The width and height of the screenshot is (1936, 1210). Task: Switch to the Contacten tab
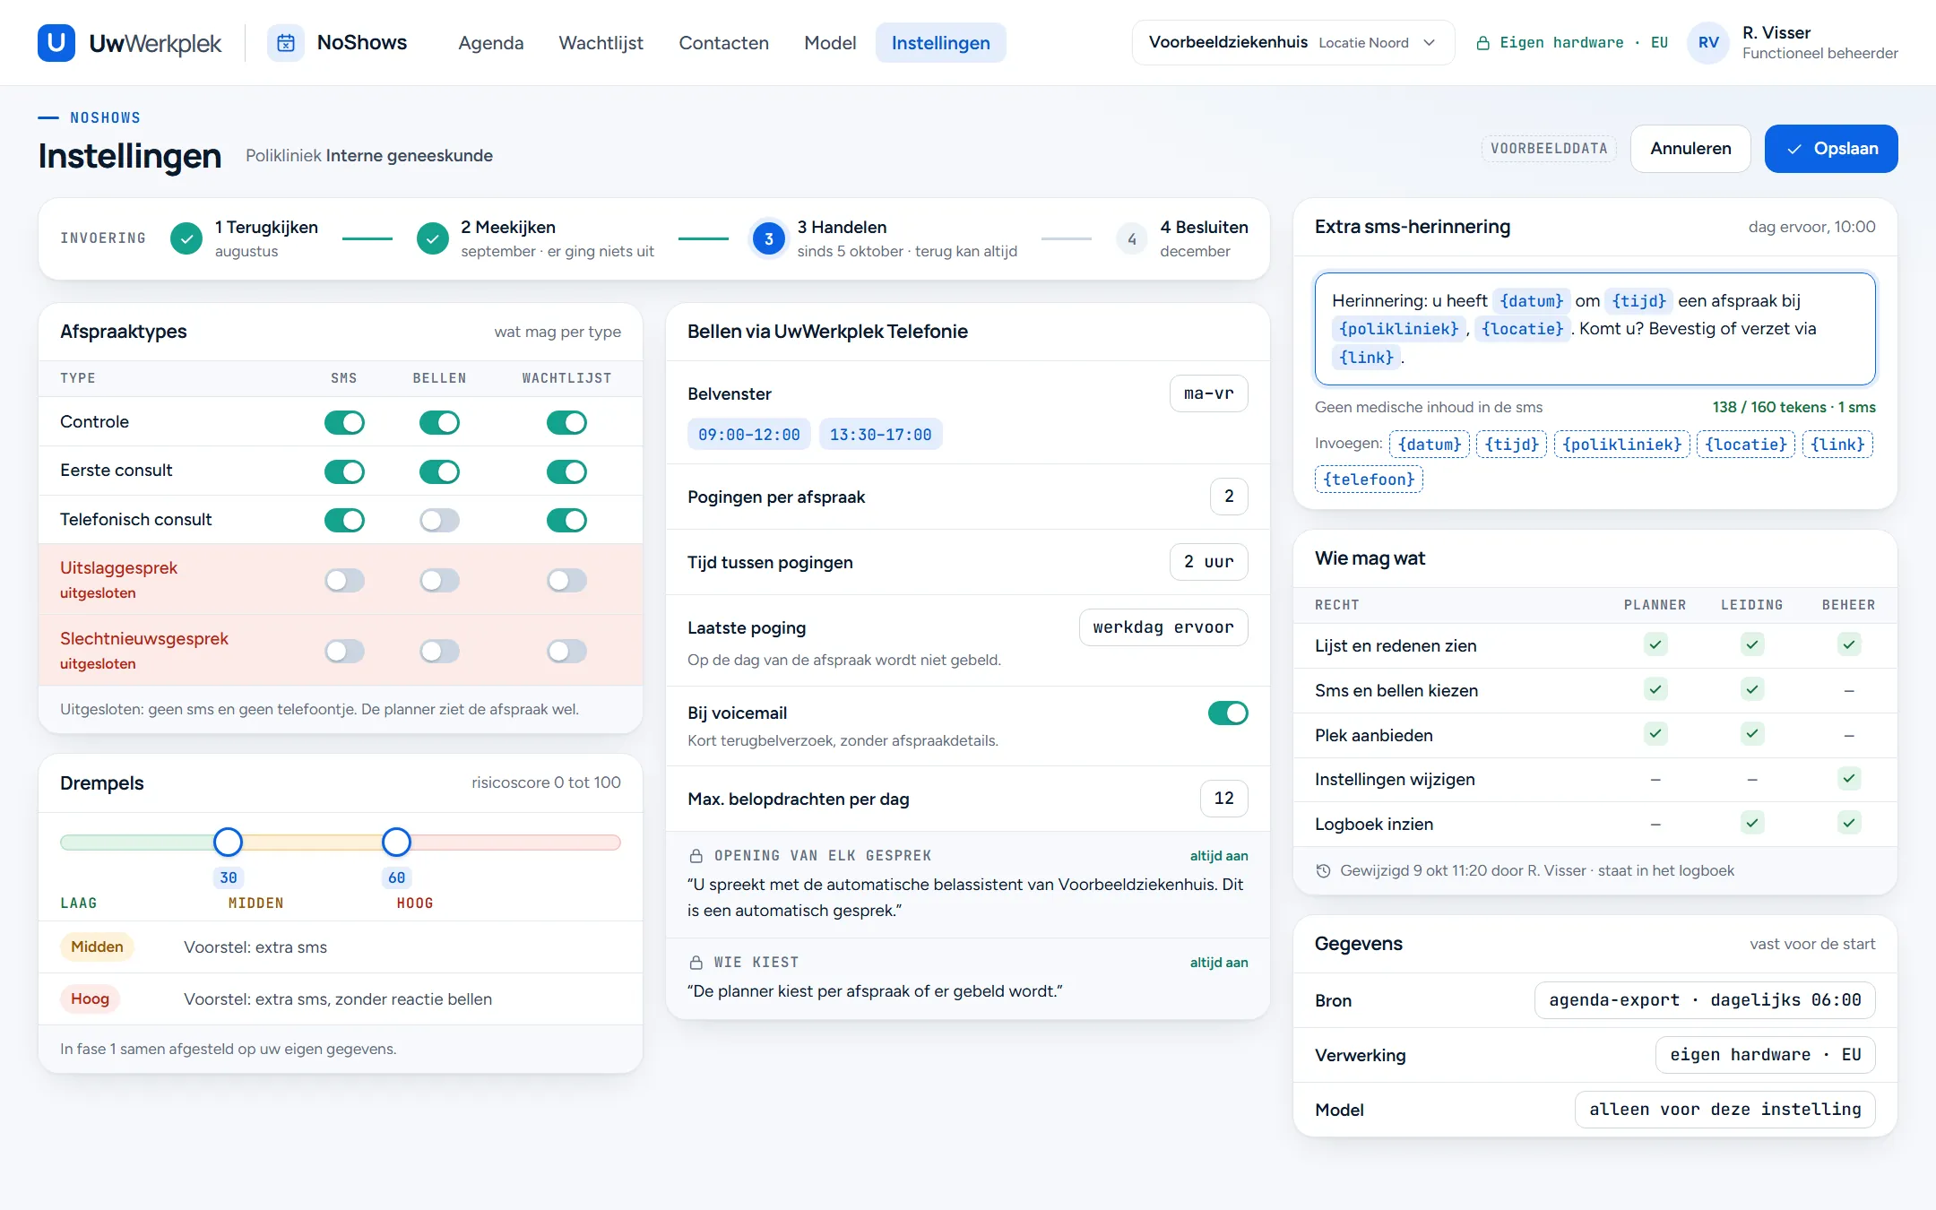pyautogui.click(x=723, y=42)
